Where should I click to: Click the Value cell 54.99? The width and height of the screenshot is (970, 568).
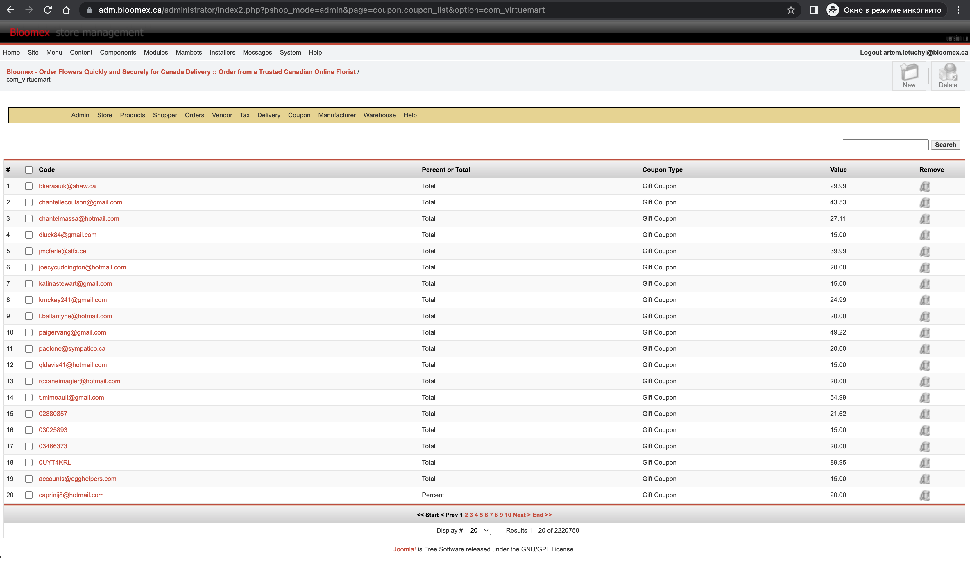pos(838,398)
